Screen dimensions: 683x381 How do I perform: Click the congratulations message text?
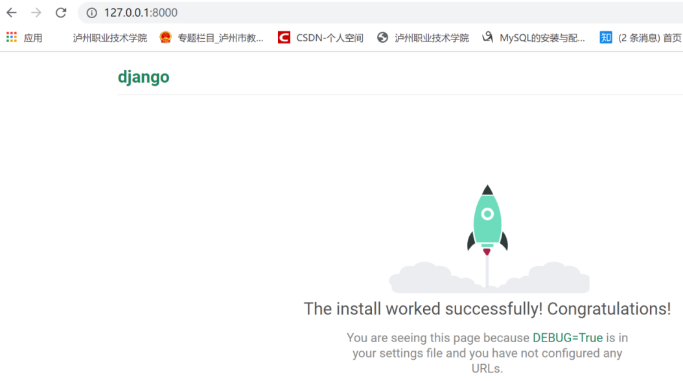488,309
